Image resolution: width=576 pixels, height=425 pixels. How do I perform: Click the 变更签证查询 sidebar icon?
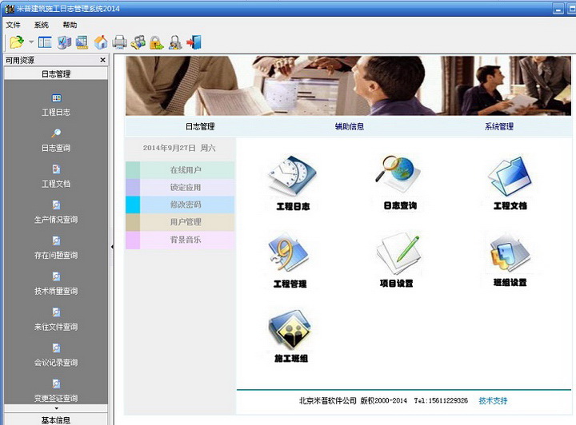tap(56, 383)
